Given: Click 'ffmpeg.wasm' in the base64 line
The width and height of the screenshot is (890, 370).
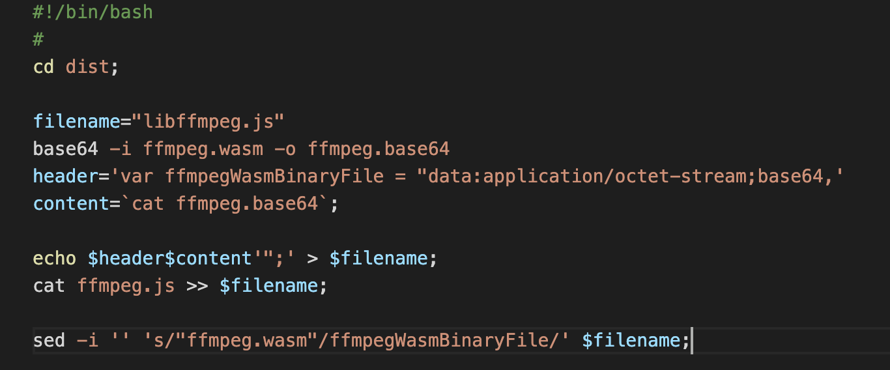Looking at the screenshot, I should pyautogui.click(x=203, y=149).
